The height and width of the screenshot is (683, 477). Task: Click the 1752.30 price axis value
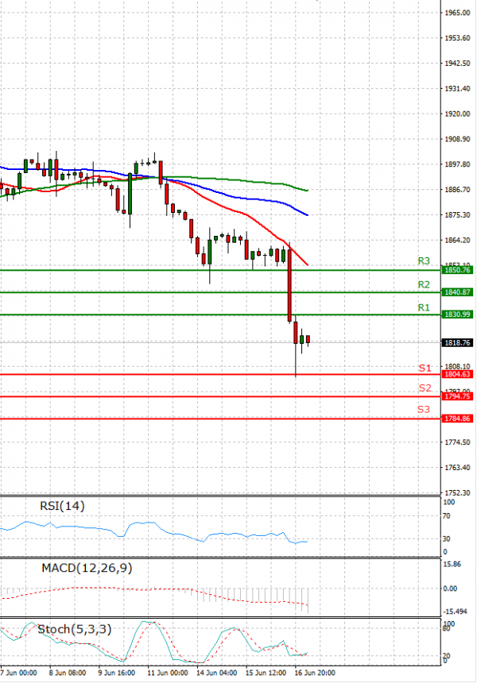(x=457, y=493)
